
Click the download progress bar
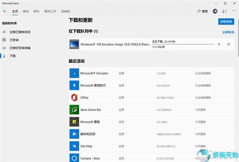[x=183, y=44]
